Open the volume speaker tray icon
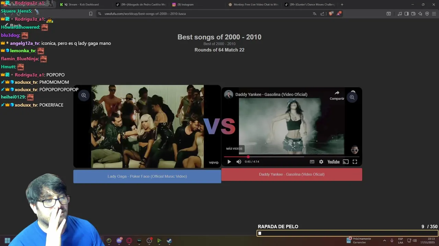Image resolution: width=439 pixels, height=246 pixels. click(415, 241)
